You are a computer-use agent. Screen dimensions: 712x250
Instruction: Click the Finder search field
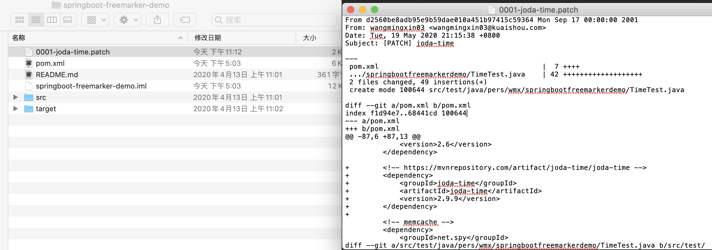click(274, 20)
